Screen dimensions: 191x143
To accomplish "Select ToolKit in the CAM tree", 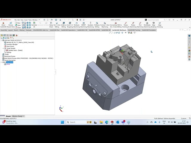I will 5,54.
